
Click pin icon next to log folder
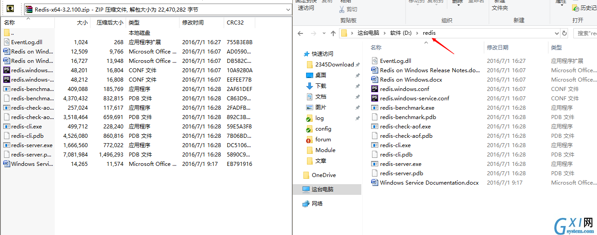(x=357, y=118)
